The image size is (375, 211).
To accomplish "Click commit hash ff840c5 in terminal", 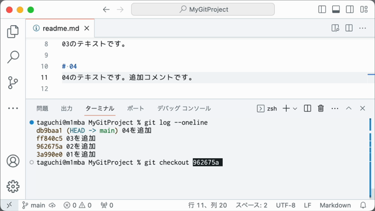I will (x=49, y=138).
